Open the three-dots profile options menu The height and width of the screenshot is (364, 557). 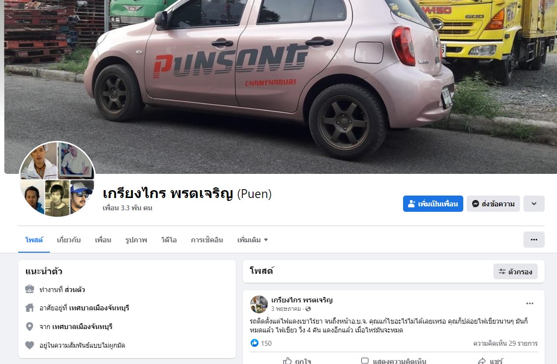[x=533, y=240]
